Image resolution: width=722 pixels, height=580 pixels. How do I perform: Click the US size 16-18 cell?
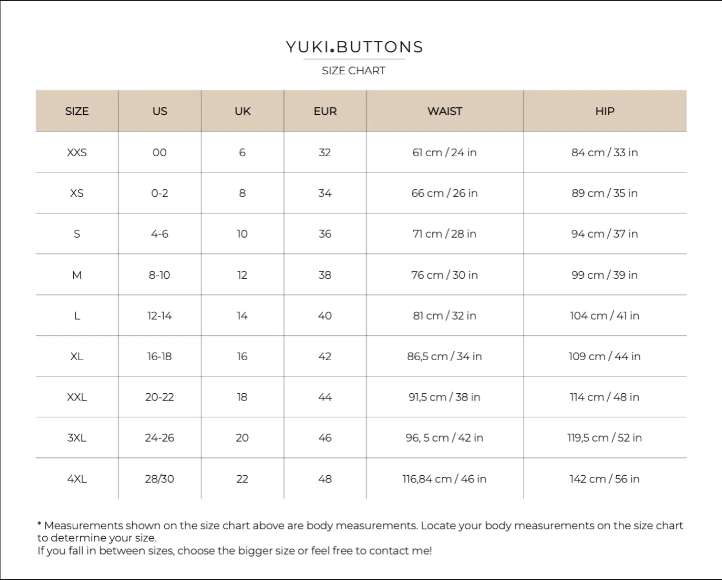tap(160, 356)
